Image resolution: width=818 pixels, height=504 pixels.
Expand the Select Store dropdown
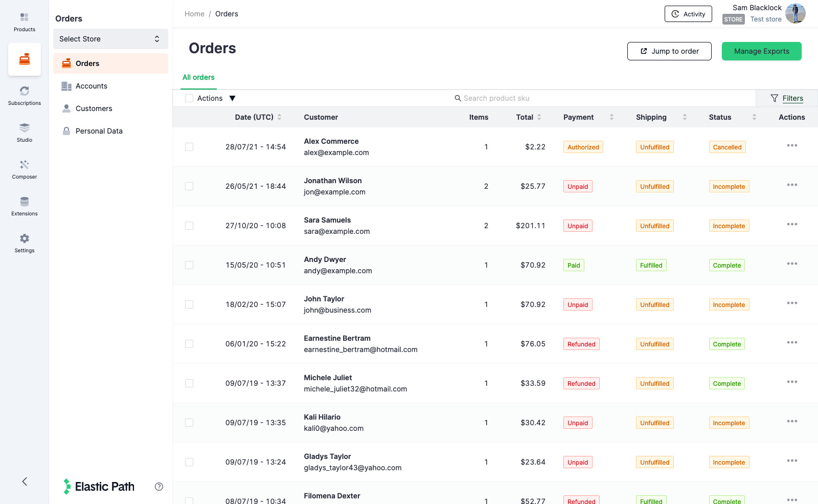110,39
